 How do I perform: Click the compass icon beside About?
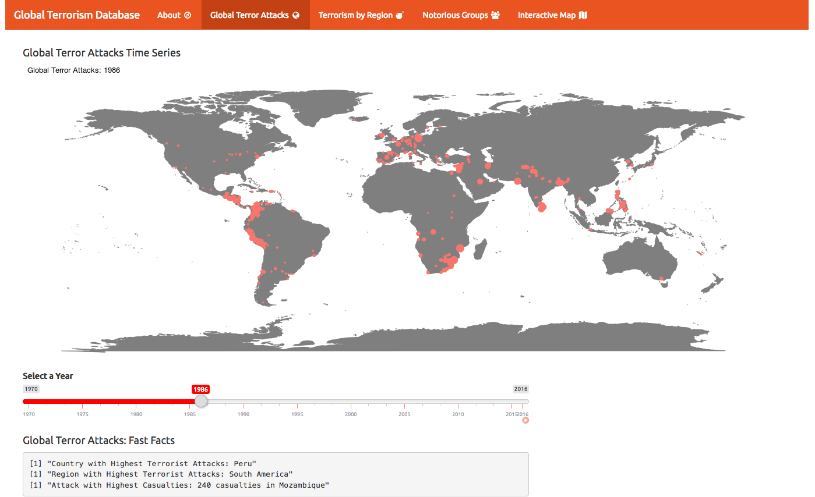(188, 15)
